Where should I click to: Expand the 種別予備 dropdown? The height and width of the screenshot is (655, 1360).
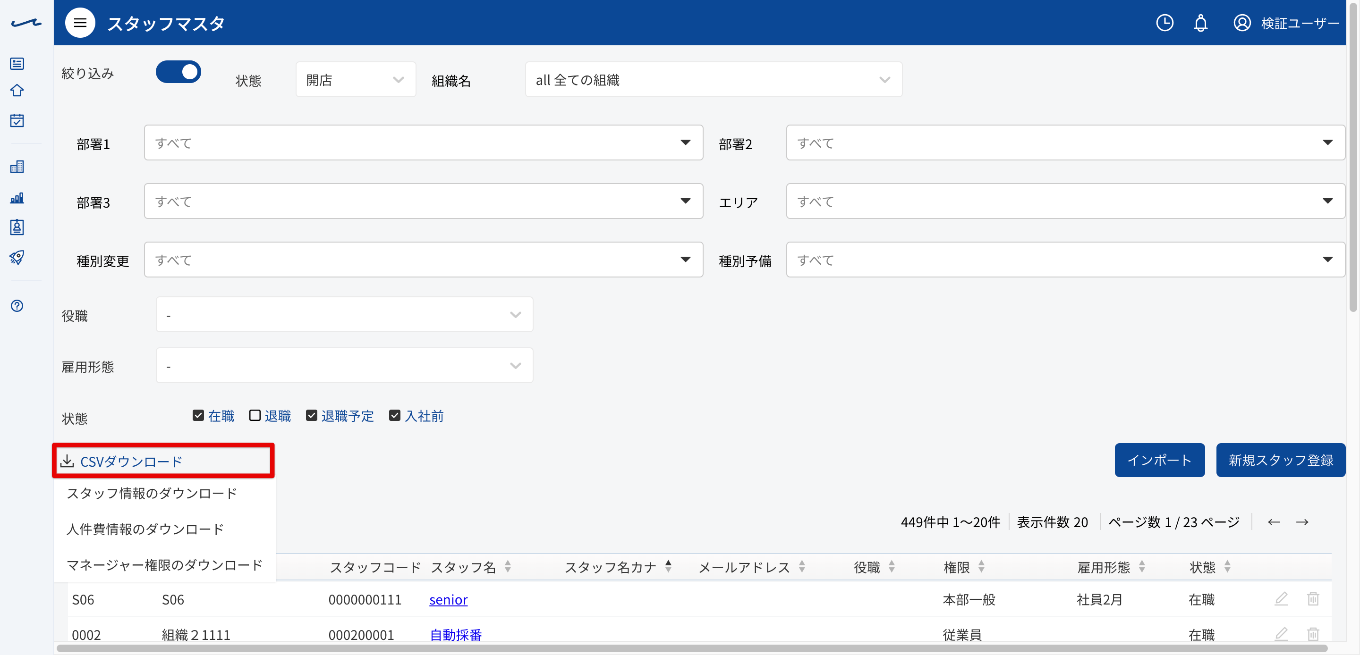click(x=1065, y=260)
